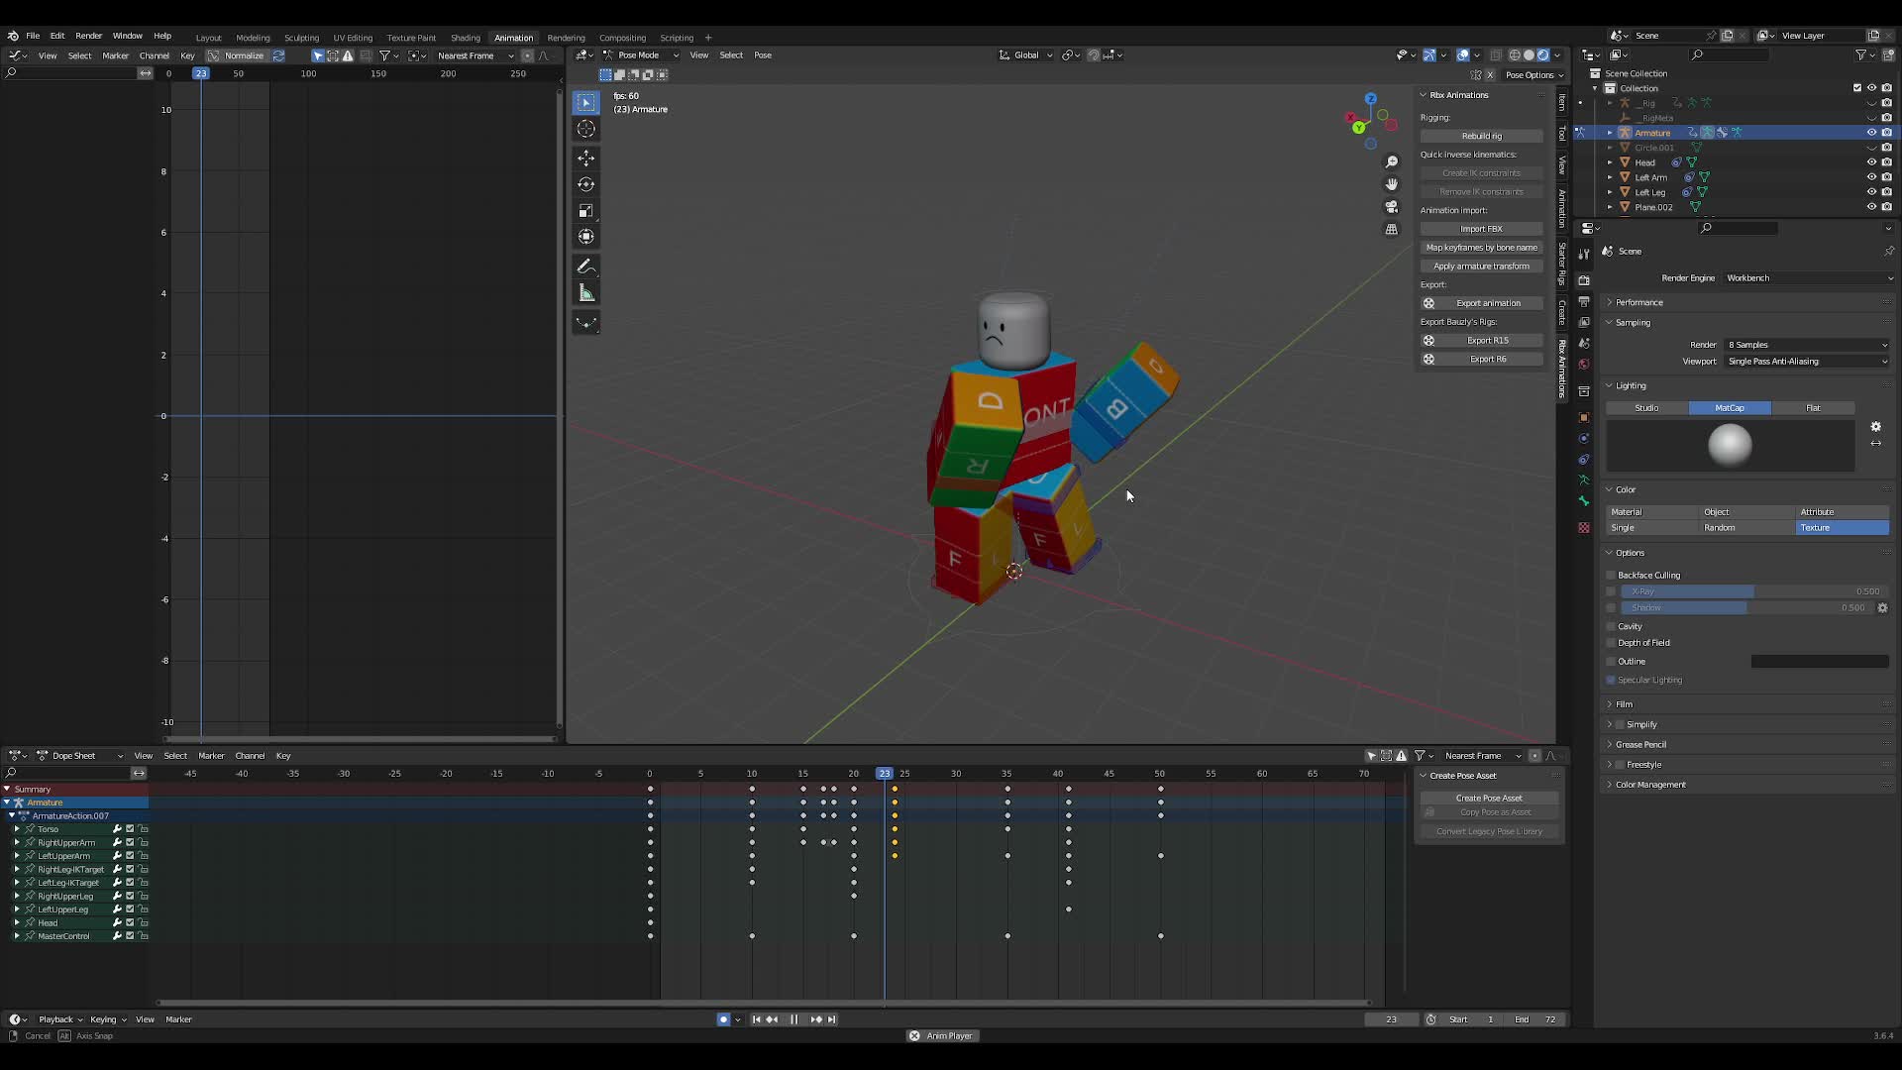Select the Annotate tool

(585, 267)
